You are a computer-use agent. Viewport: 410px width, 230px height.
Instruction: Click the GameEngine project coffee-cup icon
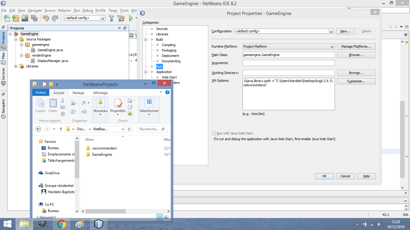[16, 34]
